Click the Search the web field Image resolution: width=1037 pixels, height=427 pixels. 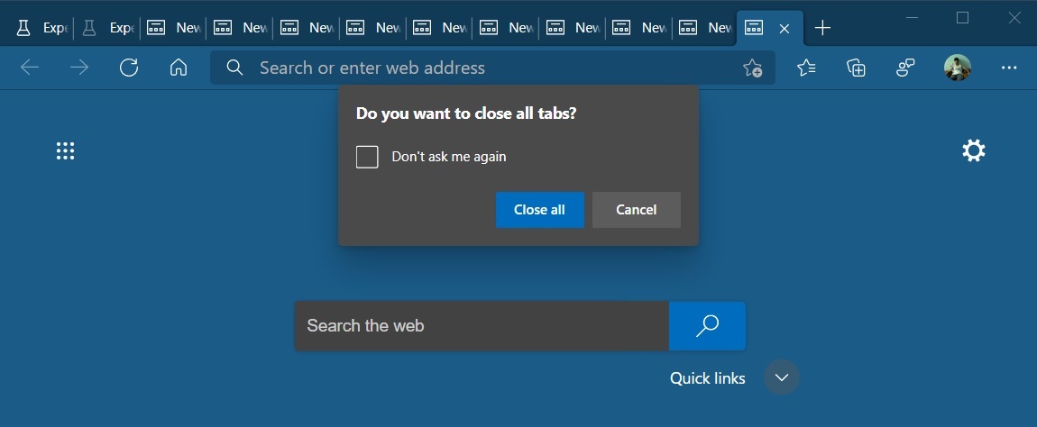(482, 325)
